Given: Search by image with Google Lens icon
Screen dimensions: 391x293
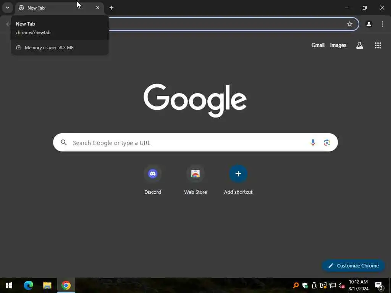Looking at the screenshot, I should (x=327, y=142).
